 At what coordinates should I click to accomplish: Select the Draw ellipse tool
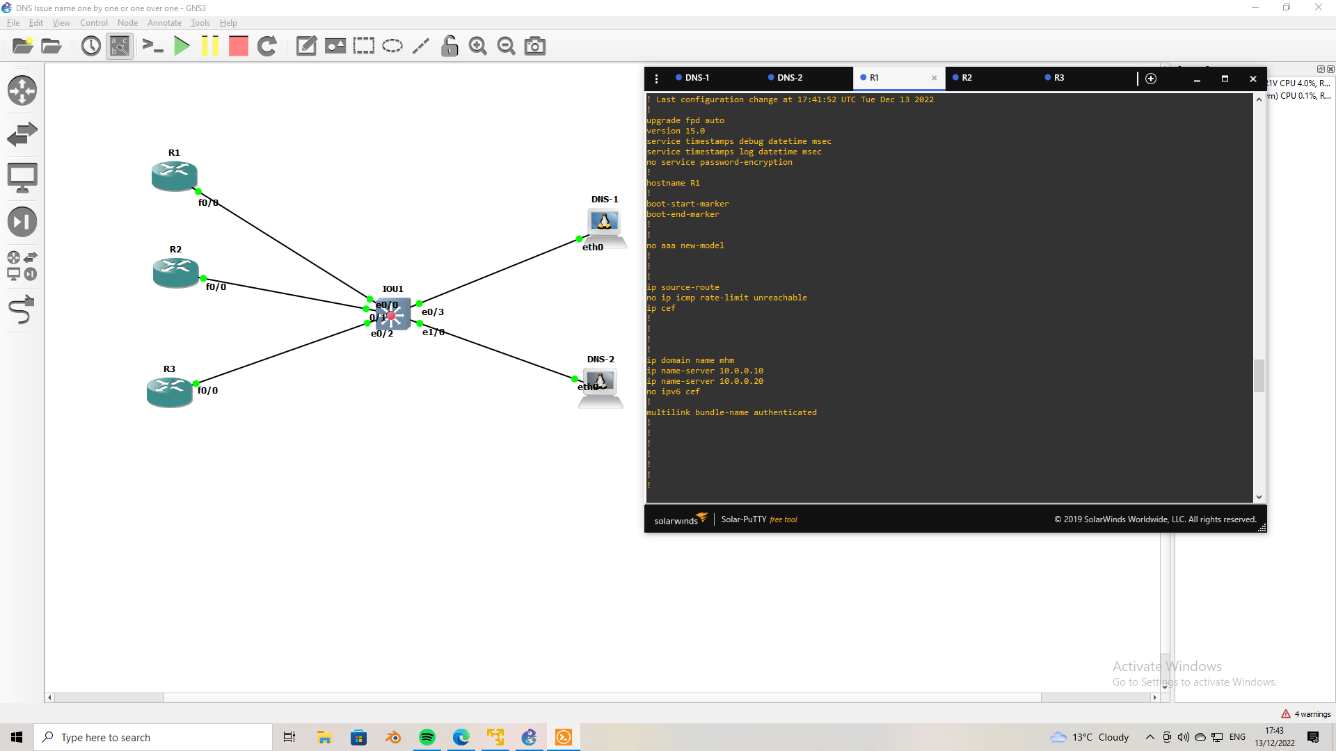click(x=392, y=47)
